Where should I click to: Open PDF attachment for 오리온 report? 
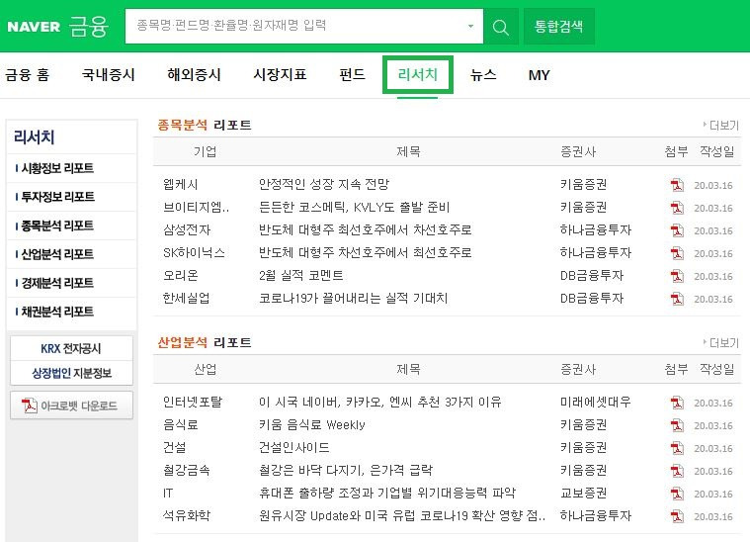click(677, 276)
